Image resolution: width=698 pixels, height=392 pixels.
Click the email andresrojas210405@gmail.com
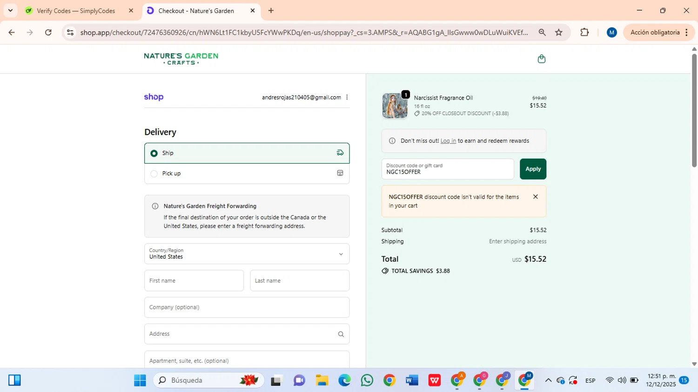302,97
